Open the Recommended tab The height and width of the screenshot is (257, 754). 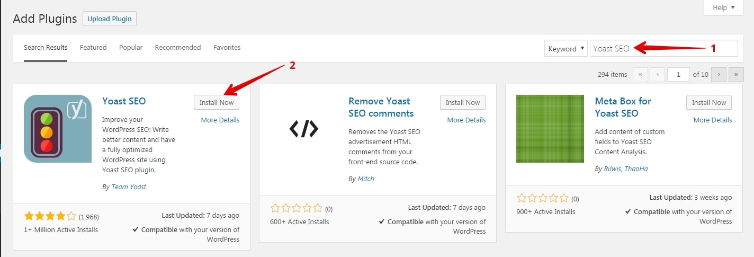[178, 48]
